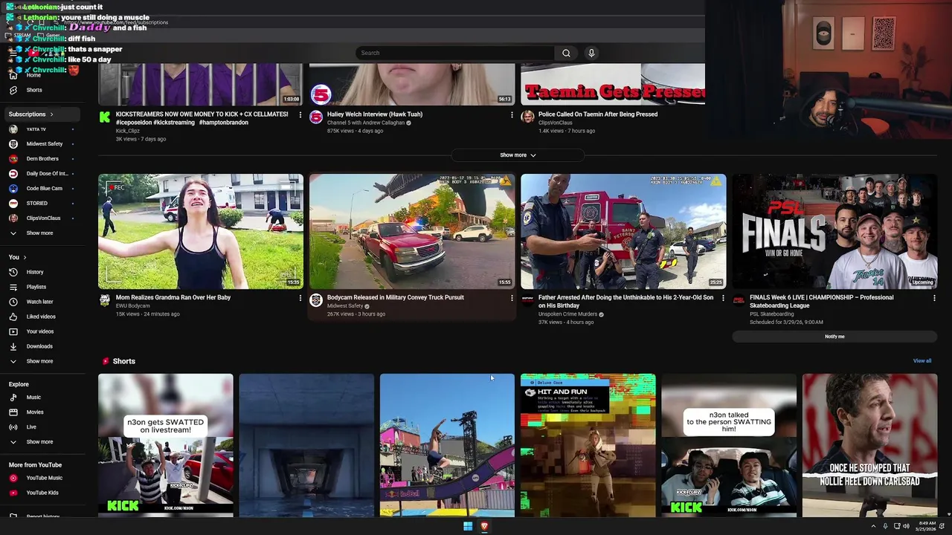Open Live under Explore

point(31,427)
